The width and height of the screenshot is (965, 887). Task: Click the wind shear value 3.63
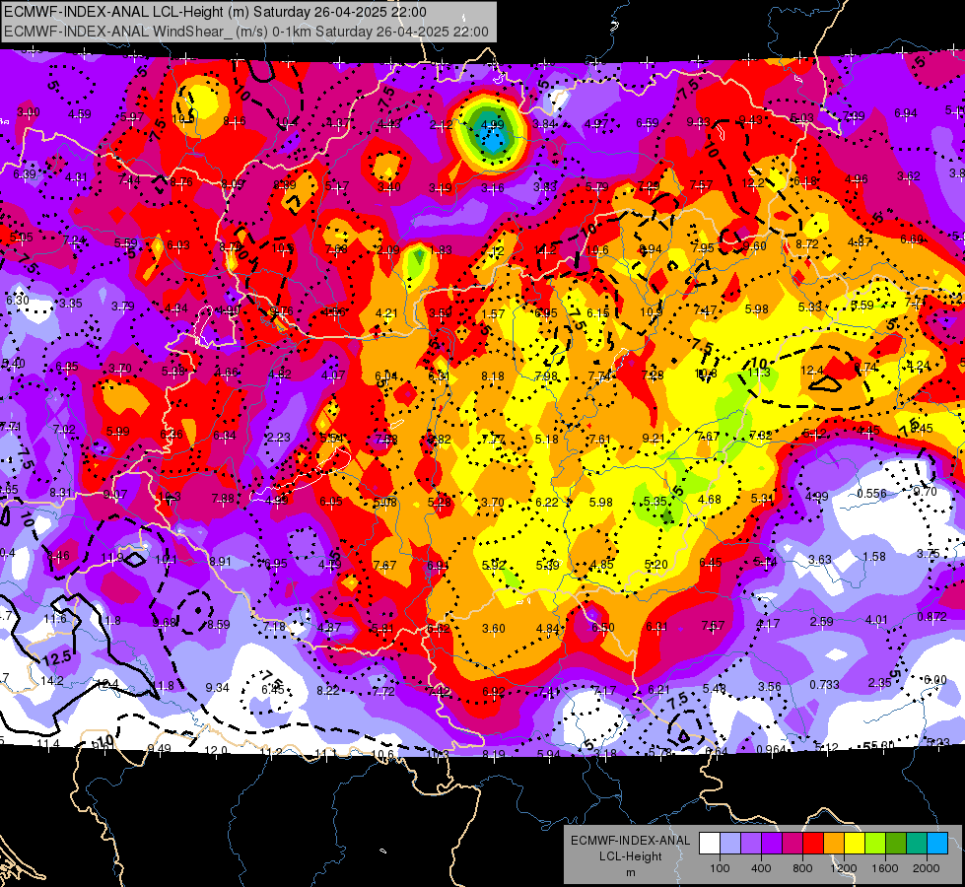tap(820, 559)
